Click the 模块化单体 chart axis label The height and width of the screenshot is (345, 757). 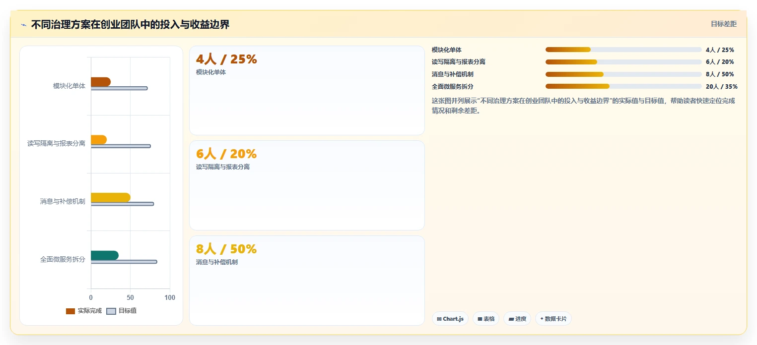69,86
